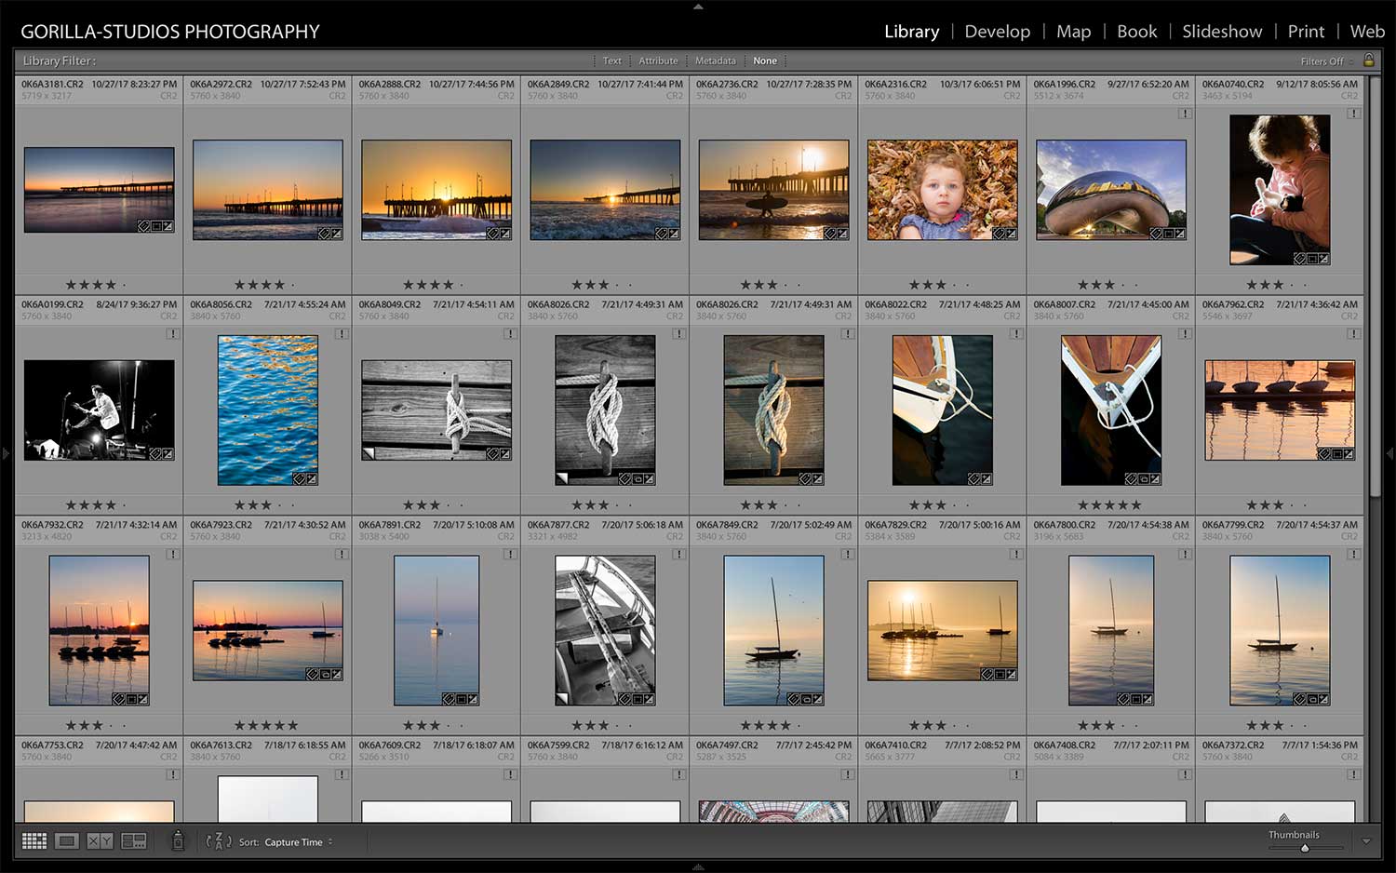1396x873 pixels.
Task: Click the crop badge on 0K6A7923.CR2 thumbnail
Action: coord(325,675)
